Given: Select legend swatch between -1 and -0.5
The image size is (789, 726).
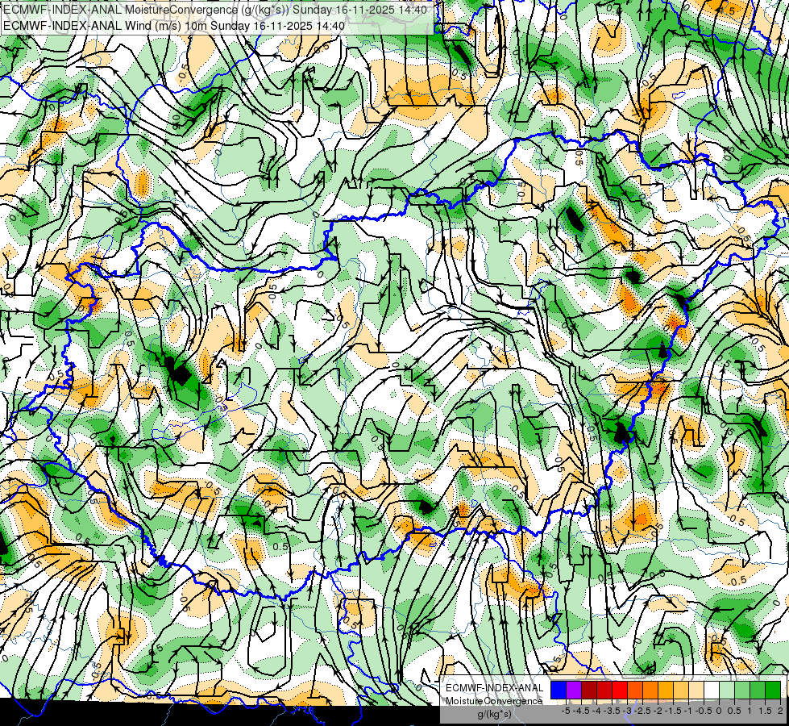Looking at the screenshot, I should (x=696, y=691).
